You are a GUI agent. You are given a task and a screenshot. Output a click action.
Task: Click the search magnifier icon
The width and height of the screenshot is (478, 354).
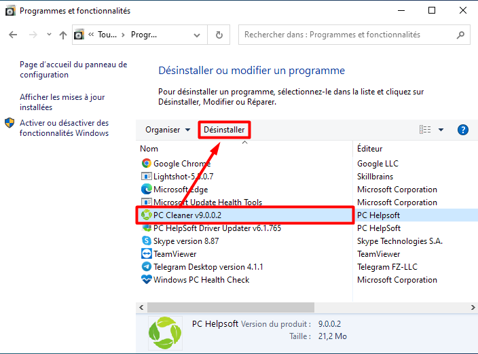coord(460,35)
